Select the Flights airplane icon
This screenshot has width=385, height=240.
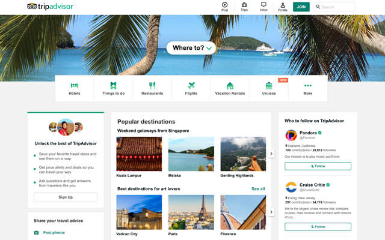[x=191, y=86]
